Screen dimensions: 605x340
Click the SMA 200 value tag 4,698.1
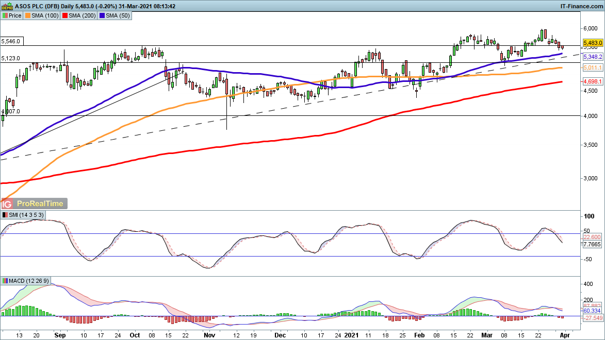click(593, 81)
